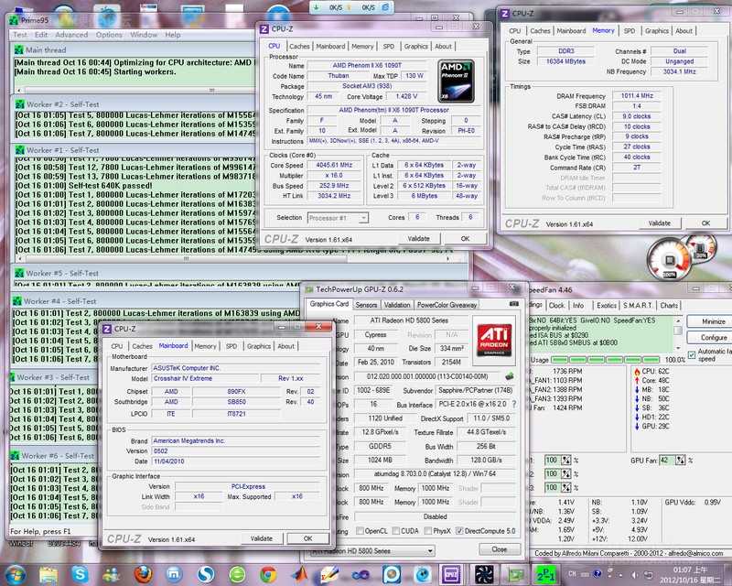Switch to Caches tab in CPU-Z CPU window
Viewport: 732px width, 586px height.
299,47
